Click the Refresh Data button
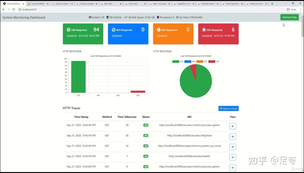Viewport: 304px width, 173px height. click(x=289, y=17)
